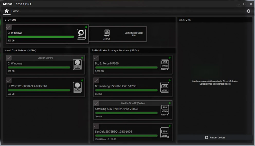Maximize the StoreMI window
Image resolution: width=255 pixels, height=146 pixels.
(x=245, y=4)
